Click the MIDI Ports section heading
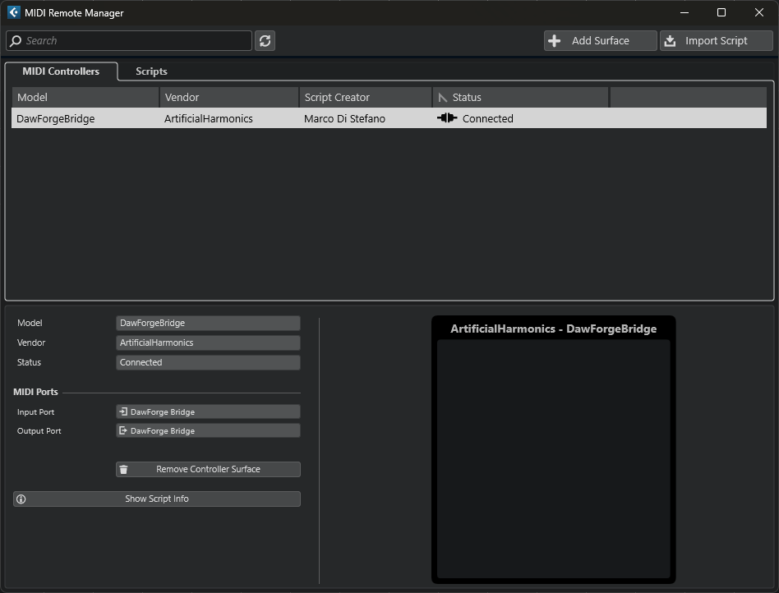Viewport: 779px width, 593px height. click(x=36, y=392)
